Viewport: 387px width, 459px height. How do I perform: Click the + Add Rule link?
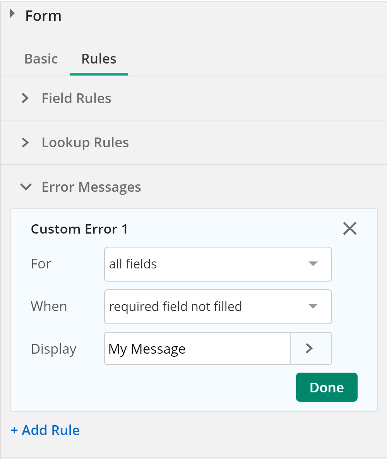(x=45, y=430)
